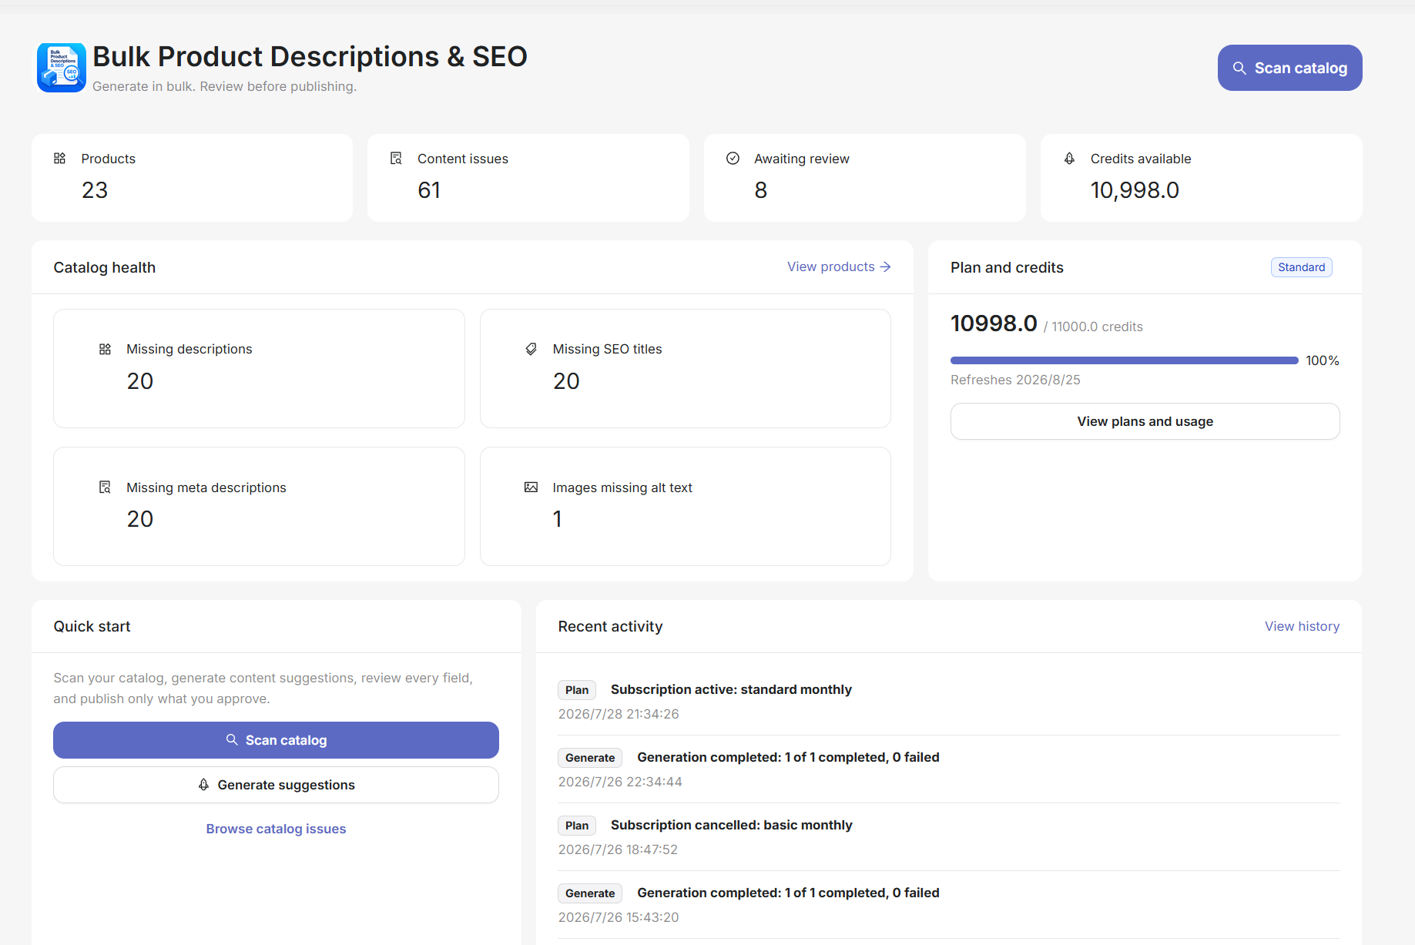1415x945 pixels.
Task: Click the 10998.0 credits balance figure
Action: tap(994, 323)
